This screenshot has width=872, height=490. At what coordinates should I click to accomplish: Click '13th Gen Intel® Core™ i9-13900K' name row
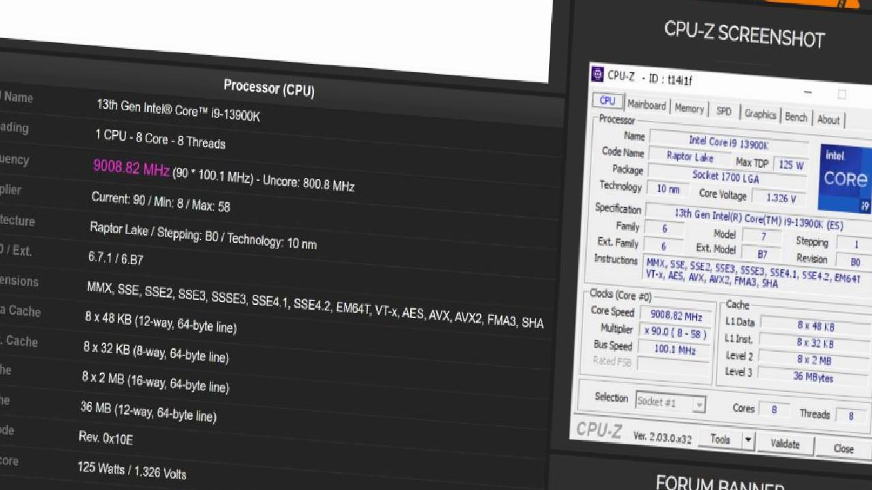click(x=178, y=110)
